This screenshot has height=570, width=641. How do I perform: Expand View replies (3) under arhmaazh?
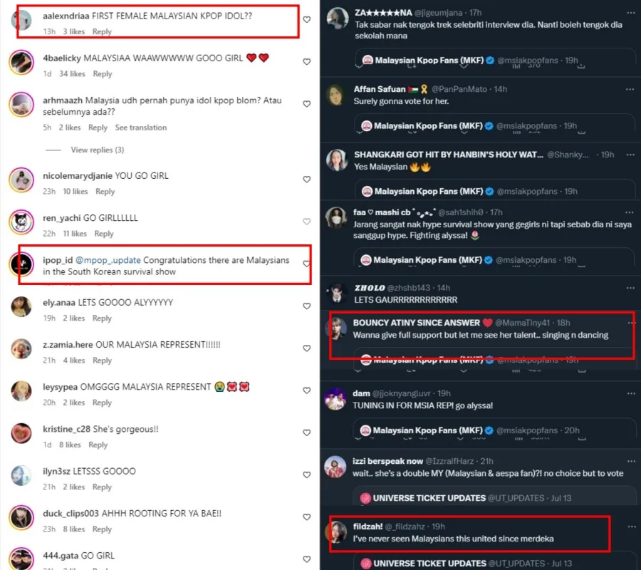tap(98, 150)
